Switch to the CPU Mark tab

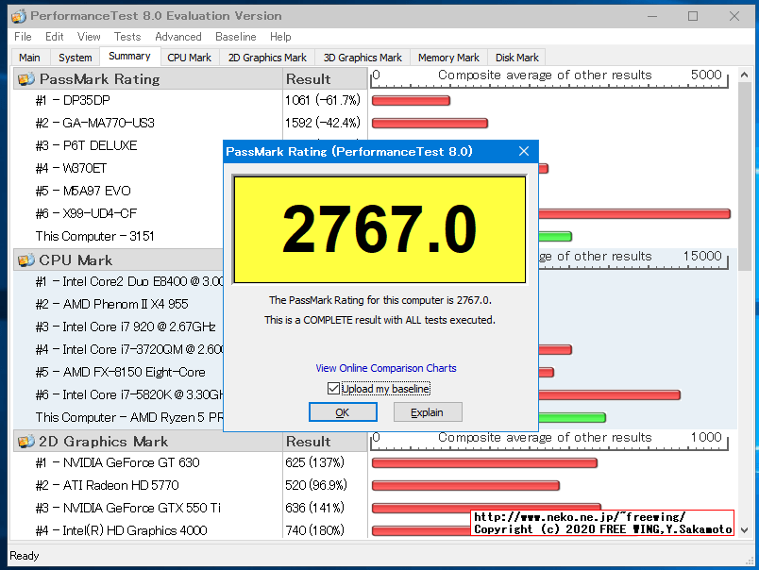189,57
